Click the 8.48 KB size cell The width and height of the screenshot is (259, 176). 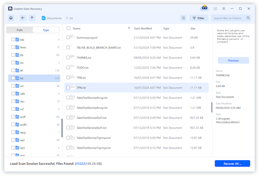[x=195, y=68]
